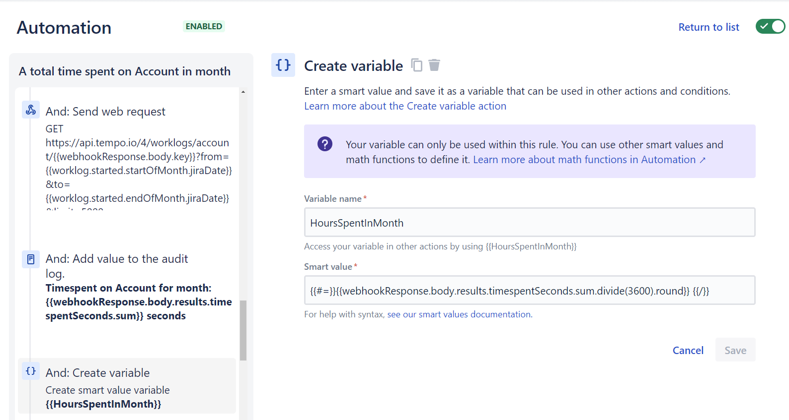Viewport: 789px width, 420px height.
Task: Open Return to list link
Action: 709,27
